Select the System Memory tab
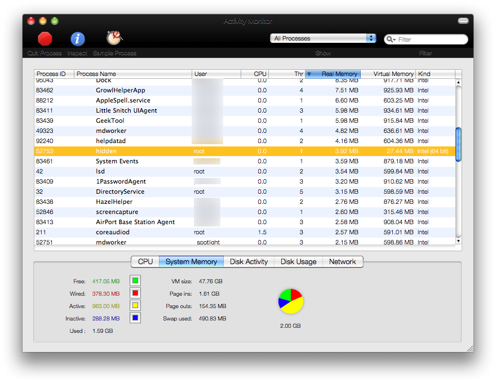496x383 pixels. click(192, 262)
